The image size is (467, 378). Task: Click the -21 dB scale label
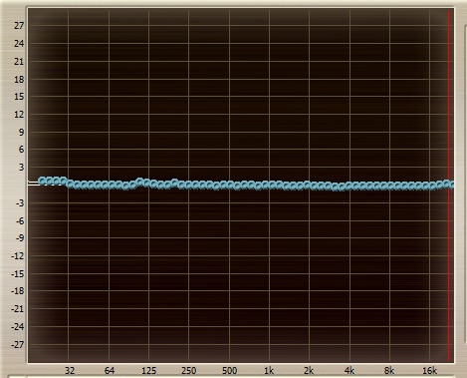(x=18, y=309)
